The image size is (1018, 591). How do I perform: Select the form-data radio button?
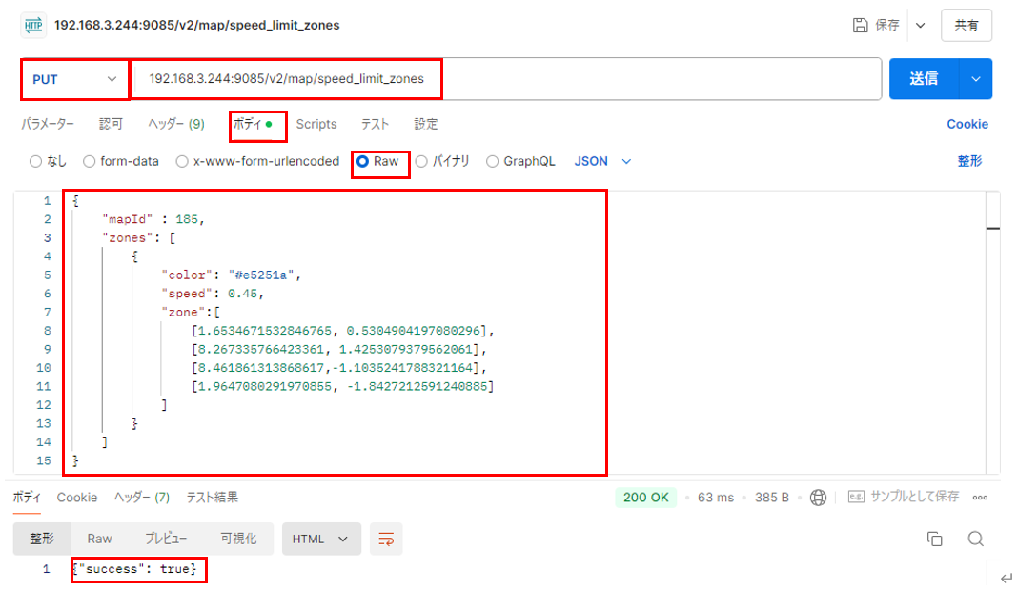pos(90,162)
